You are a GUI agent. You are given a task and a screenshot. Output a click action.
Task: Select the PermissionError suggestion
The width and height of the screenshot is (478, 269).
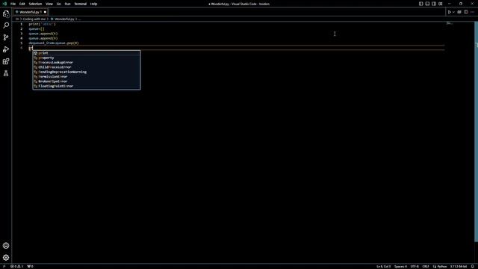click(x=87, y=76)
